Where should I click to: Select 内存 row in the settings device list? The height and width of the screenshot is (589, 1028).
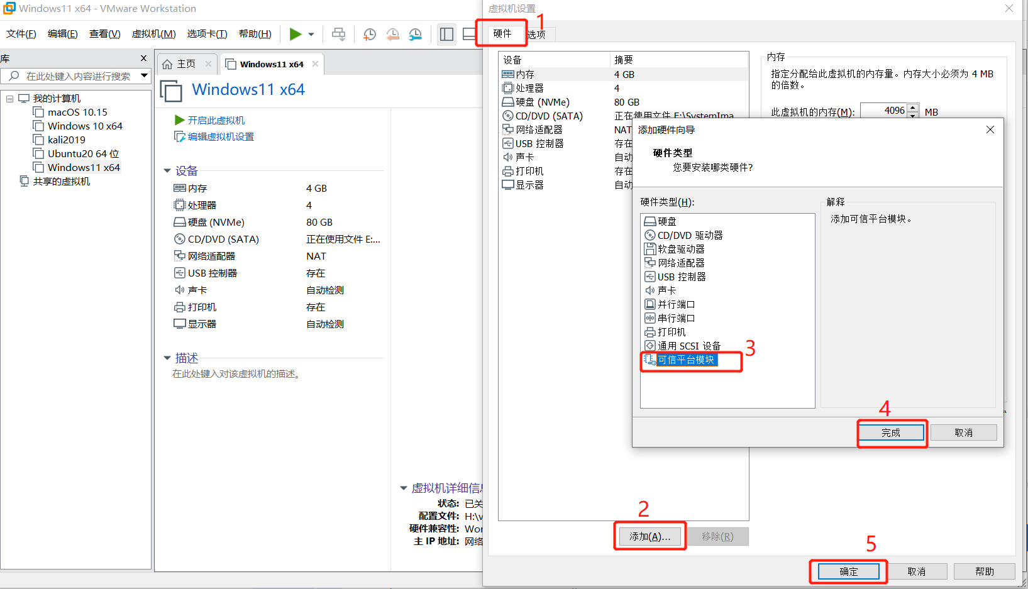(624, 74)
